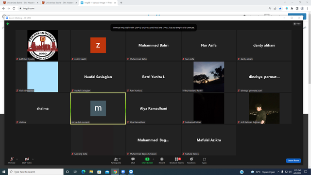Switch to first Universitas Bakrie browser tab
This screenshot has height=175, width=311.
tap(20, 3)
